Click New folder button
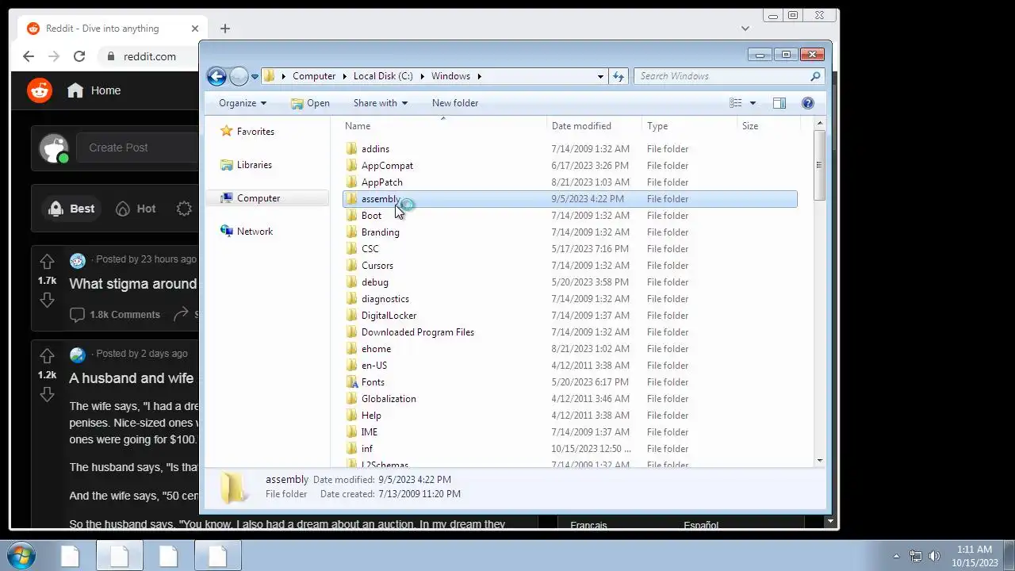Image resolution: width=1015 pixels, height=571 pixels. pos(455,103)
